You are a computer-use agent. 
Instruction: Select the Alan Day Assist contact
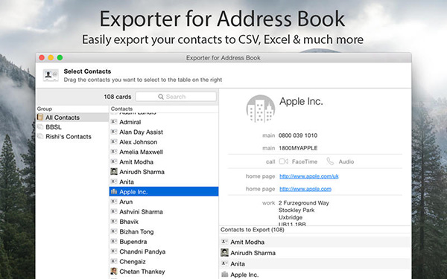pyautogui.click(x=164, y=132)
